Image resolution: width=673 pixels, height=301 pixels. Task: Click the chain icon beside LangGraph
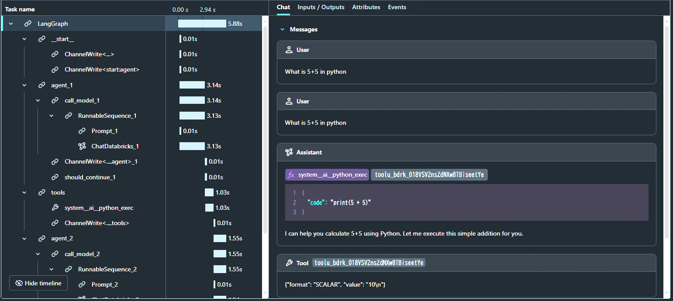(x=28, y=24)
